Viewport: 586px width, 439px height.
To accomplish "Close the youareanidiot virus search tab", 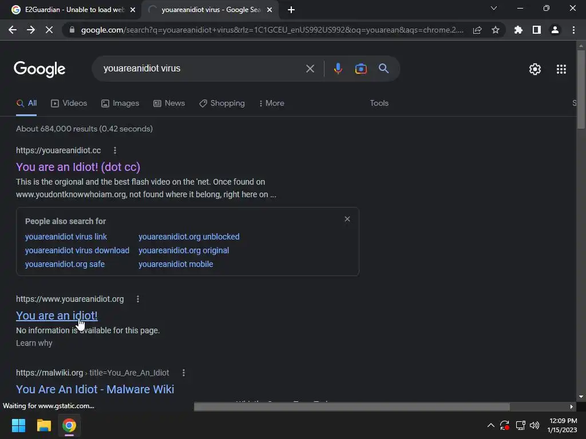I will 270,10.
